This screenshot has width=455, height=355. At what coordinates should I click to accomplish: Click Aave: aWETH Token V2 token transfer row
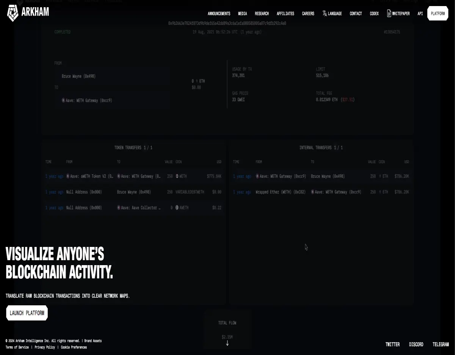[x=133, y=176]
